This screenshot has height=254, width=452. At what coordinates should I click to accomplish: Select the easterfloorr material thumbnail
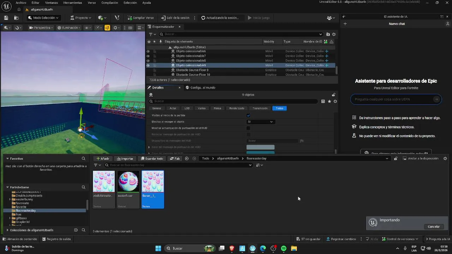tap(128, 182)
